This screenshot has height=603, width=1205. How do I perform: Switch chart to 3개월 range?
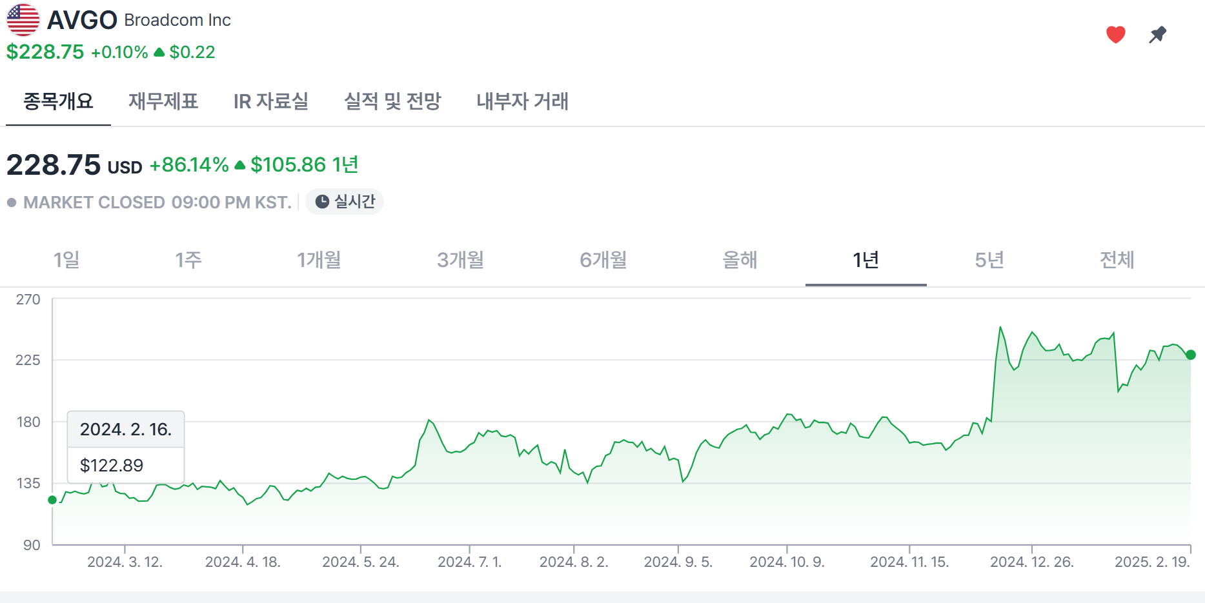pos(460,260)
